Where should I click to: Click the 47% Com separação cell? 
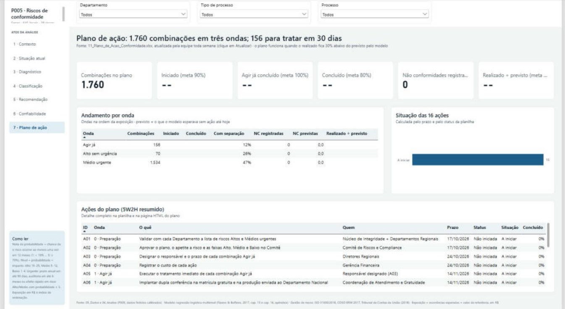(247, 162)
